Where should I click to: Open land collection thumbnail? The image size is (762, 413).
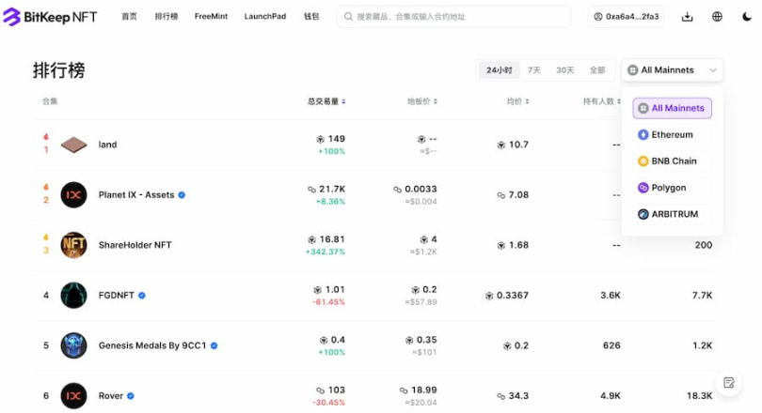click(73, 145)
